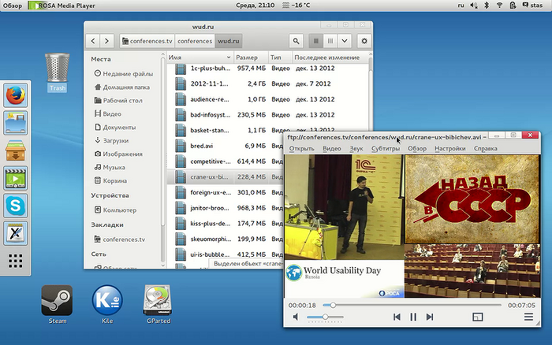The height and width of the screenshot is (345, 552).
Task: Pause the video playback
Action: 413,317
